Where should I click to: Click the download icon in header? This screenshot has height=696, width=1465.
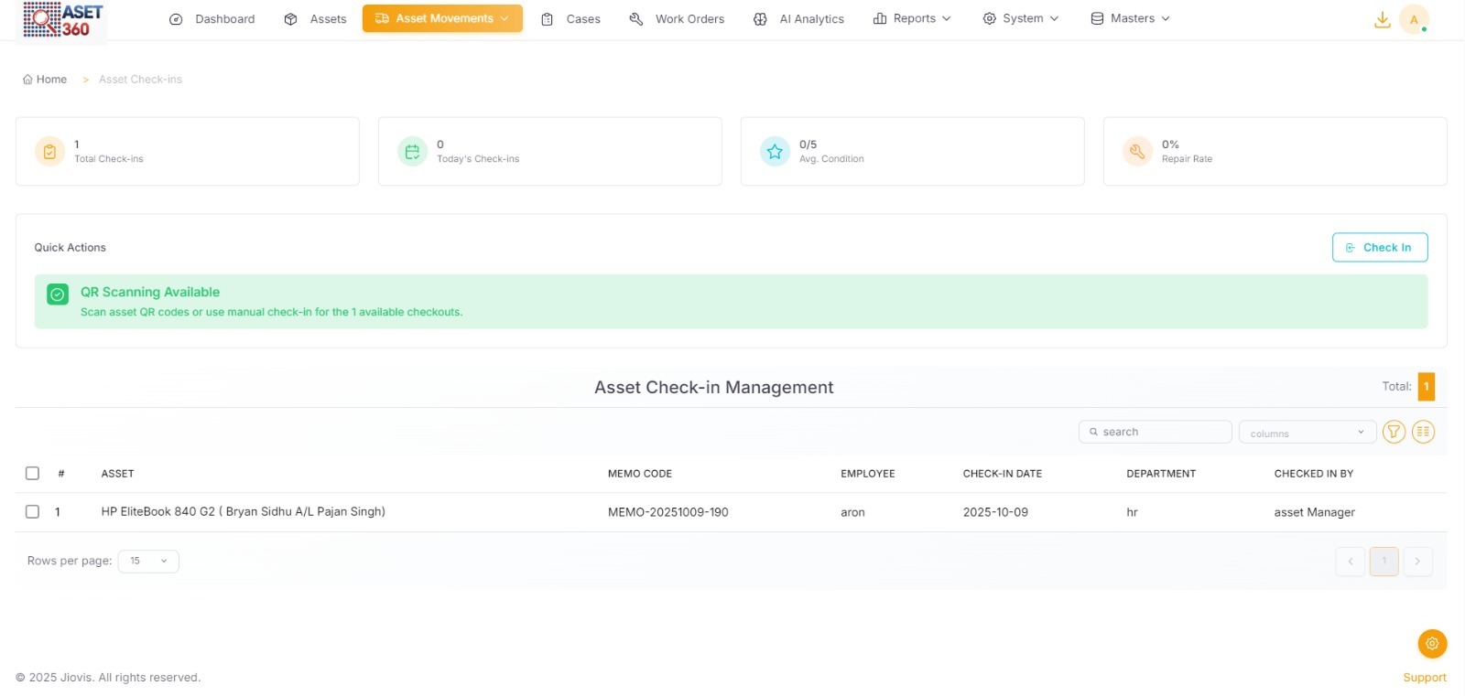click(x=1382, y=19)
